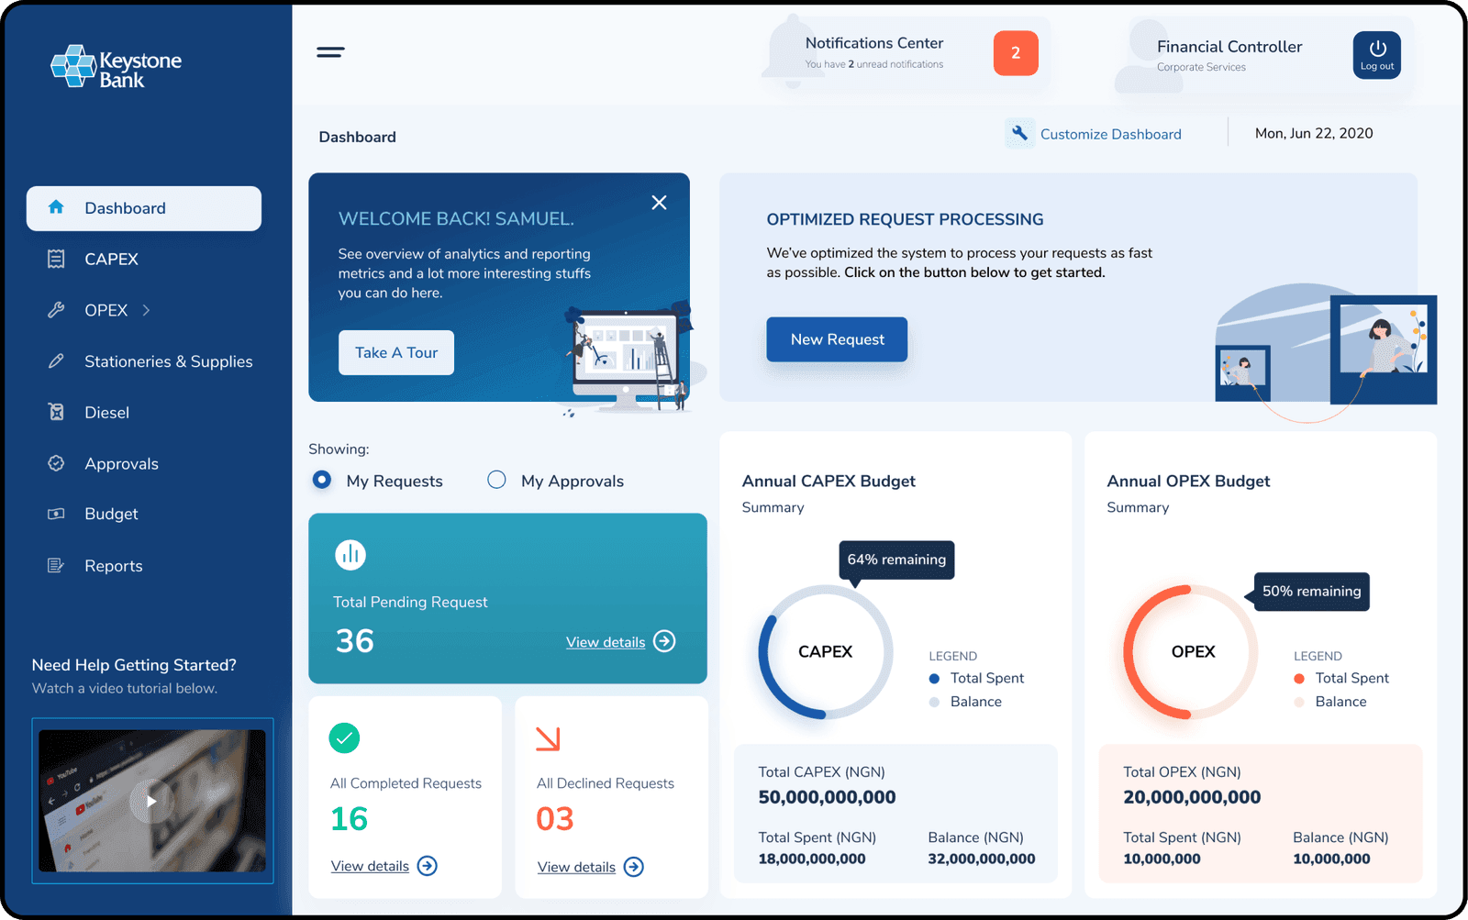Click the pending request count 36
Image resolution: width=1468 pixels, height=920 pixels.
pos(354,640)
